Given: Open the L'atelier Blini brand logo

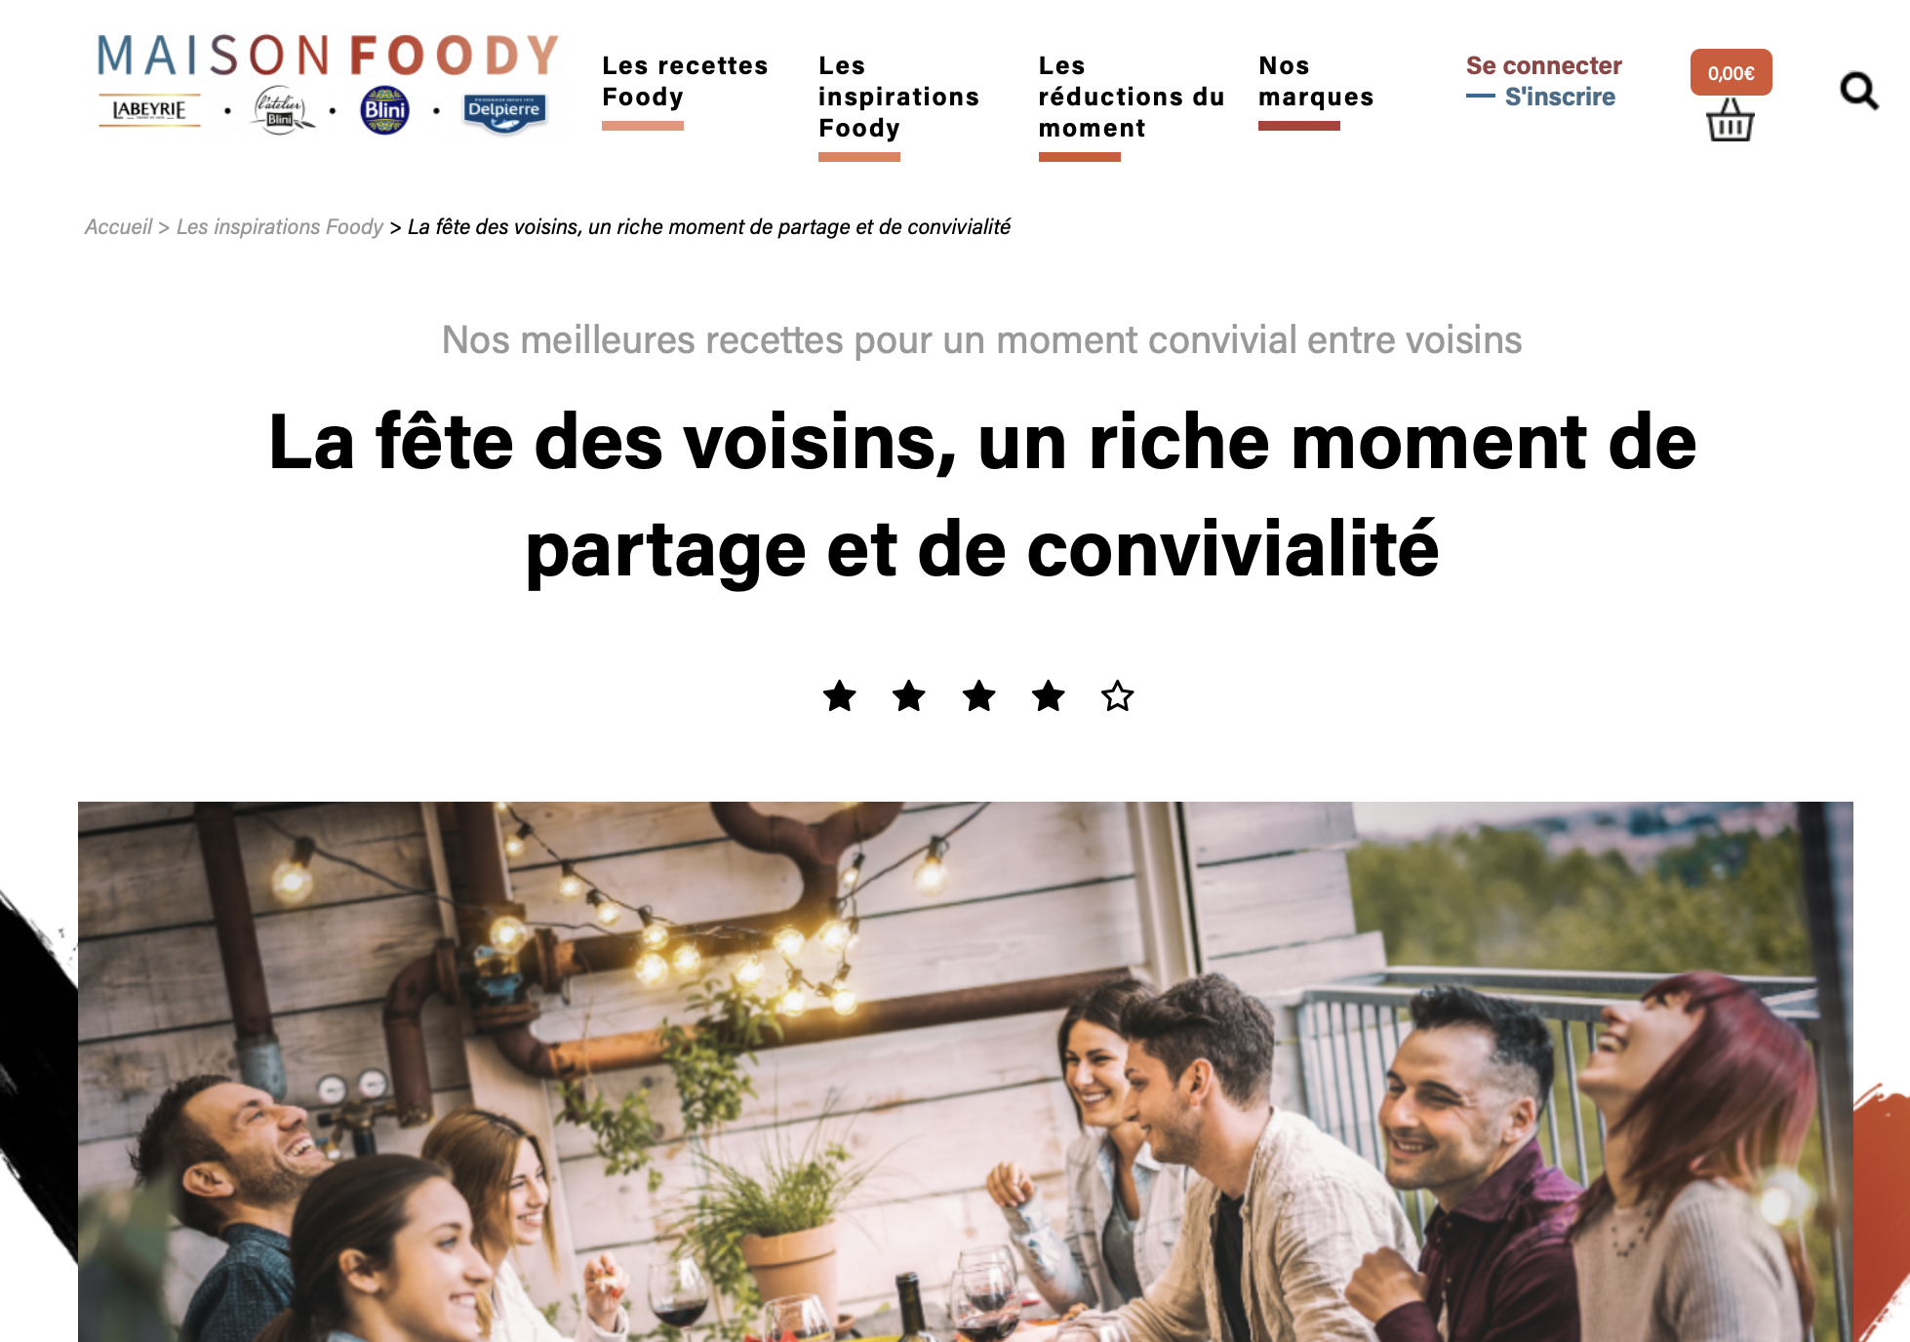Looking at the screenshot, I should coord(281,110).
